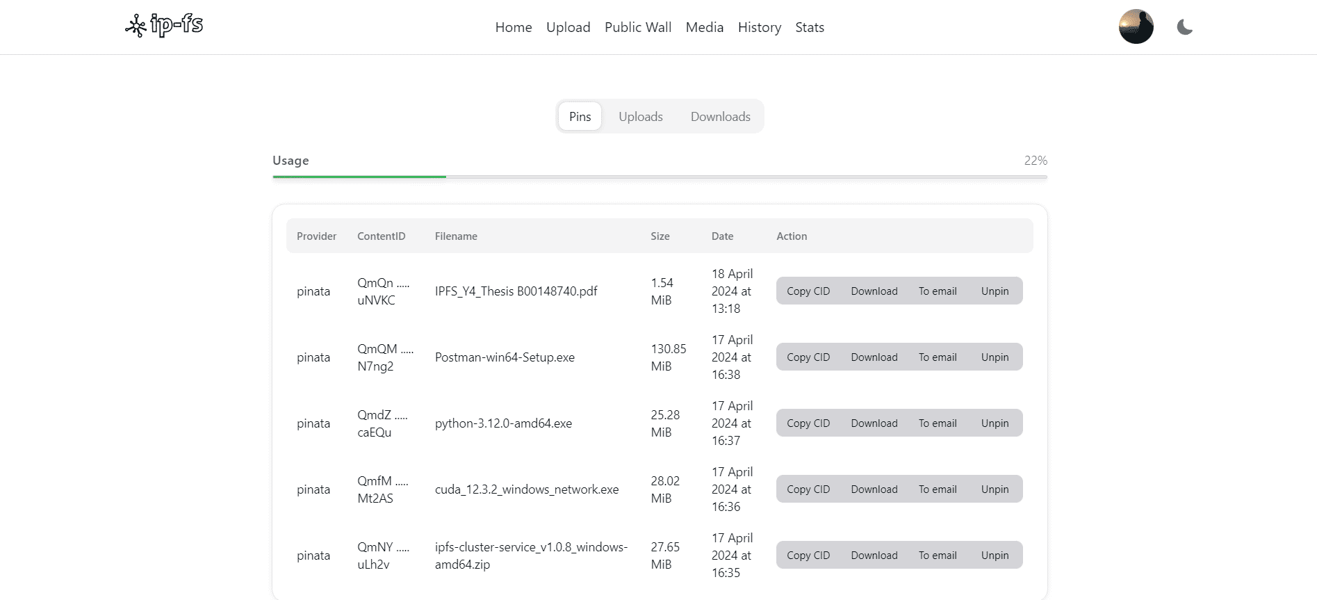Send python-3.12.0-amd64.exe to email

tap(937, 423)
